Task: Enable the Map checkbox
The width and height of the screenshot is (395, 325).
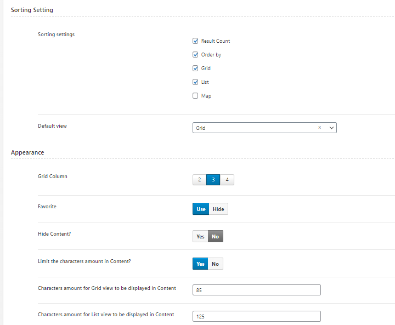Action: 195,96
